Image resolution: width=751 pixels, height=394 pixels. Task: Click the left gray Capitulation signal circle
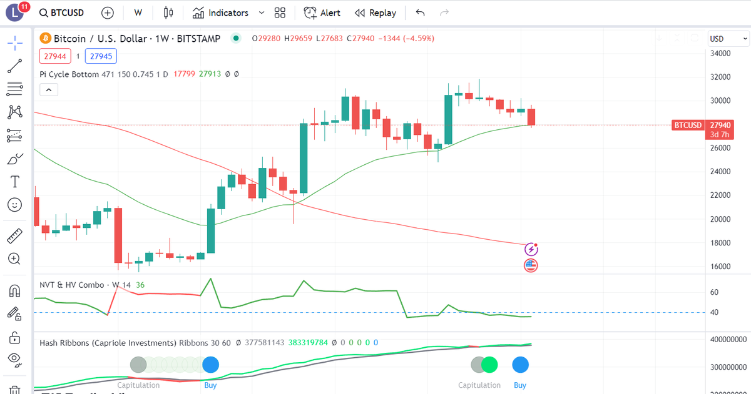pyautogui.click(x=138, y=365)
